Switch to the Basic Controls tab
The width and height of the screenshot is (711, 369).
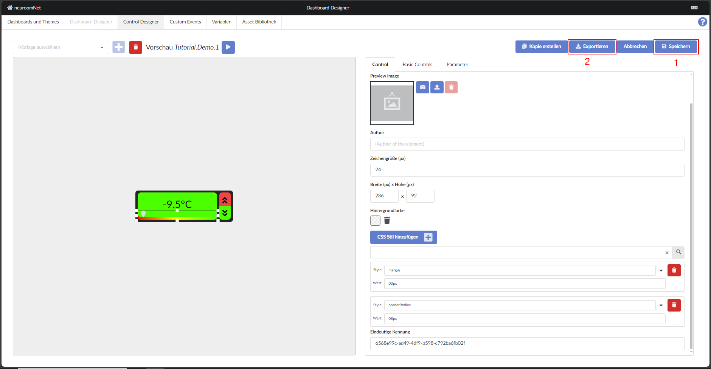click(x=417, y=65)
